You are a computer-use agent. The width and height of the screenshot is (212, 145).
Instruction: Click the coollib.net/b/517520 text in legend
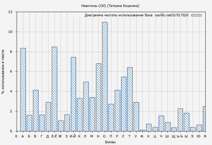coord(171,15)
